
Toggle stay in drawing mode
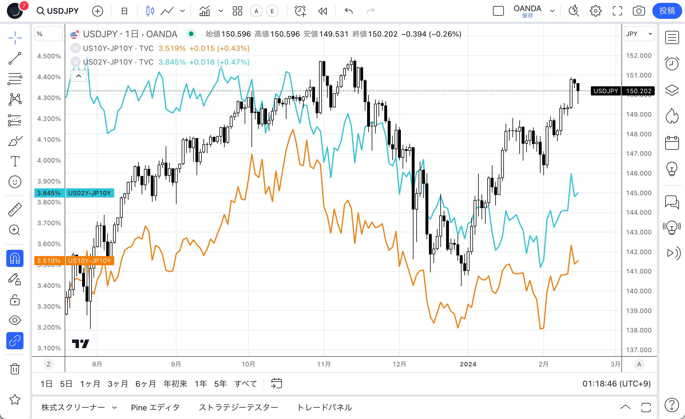click(x=15, y=279)
